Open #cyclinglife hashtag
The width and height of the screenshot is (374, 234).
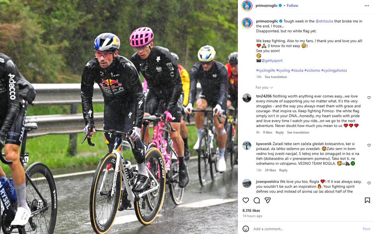pos(265,70)
